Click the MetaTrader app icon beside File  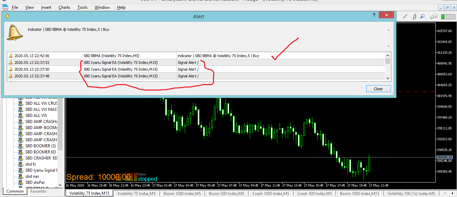pos(5,7)
